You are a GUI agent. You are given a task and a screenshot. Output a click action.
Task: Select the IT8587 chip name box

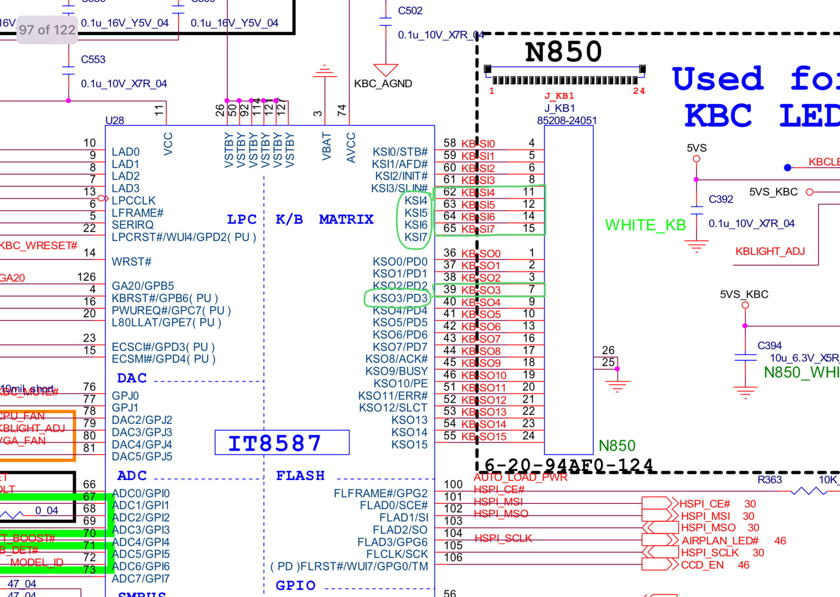click(282, 443)
